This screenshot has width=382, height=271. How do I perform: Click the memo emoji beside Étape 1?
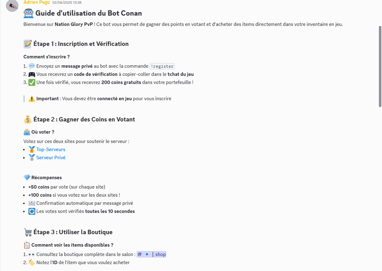[x=27, y=44]
